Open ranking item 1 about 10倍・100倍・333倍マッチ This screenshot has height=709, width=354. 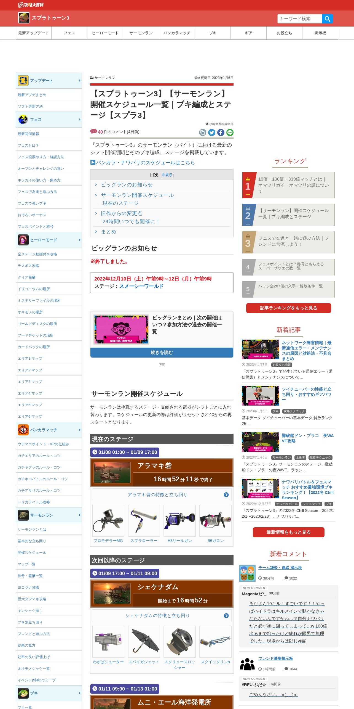(288, 185)
